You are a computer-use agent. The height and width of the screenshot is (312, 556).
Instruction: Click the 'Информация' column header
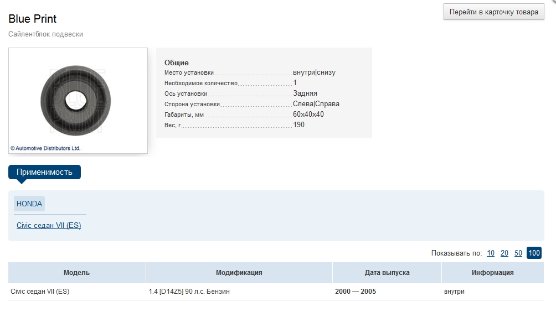[492, 273]
